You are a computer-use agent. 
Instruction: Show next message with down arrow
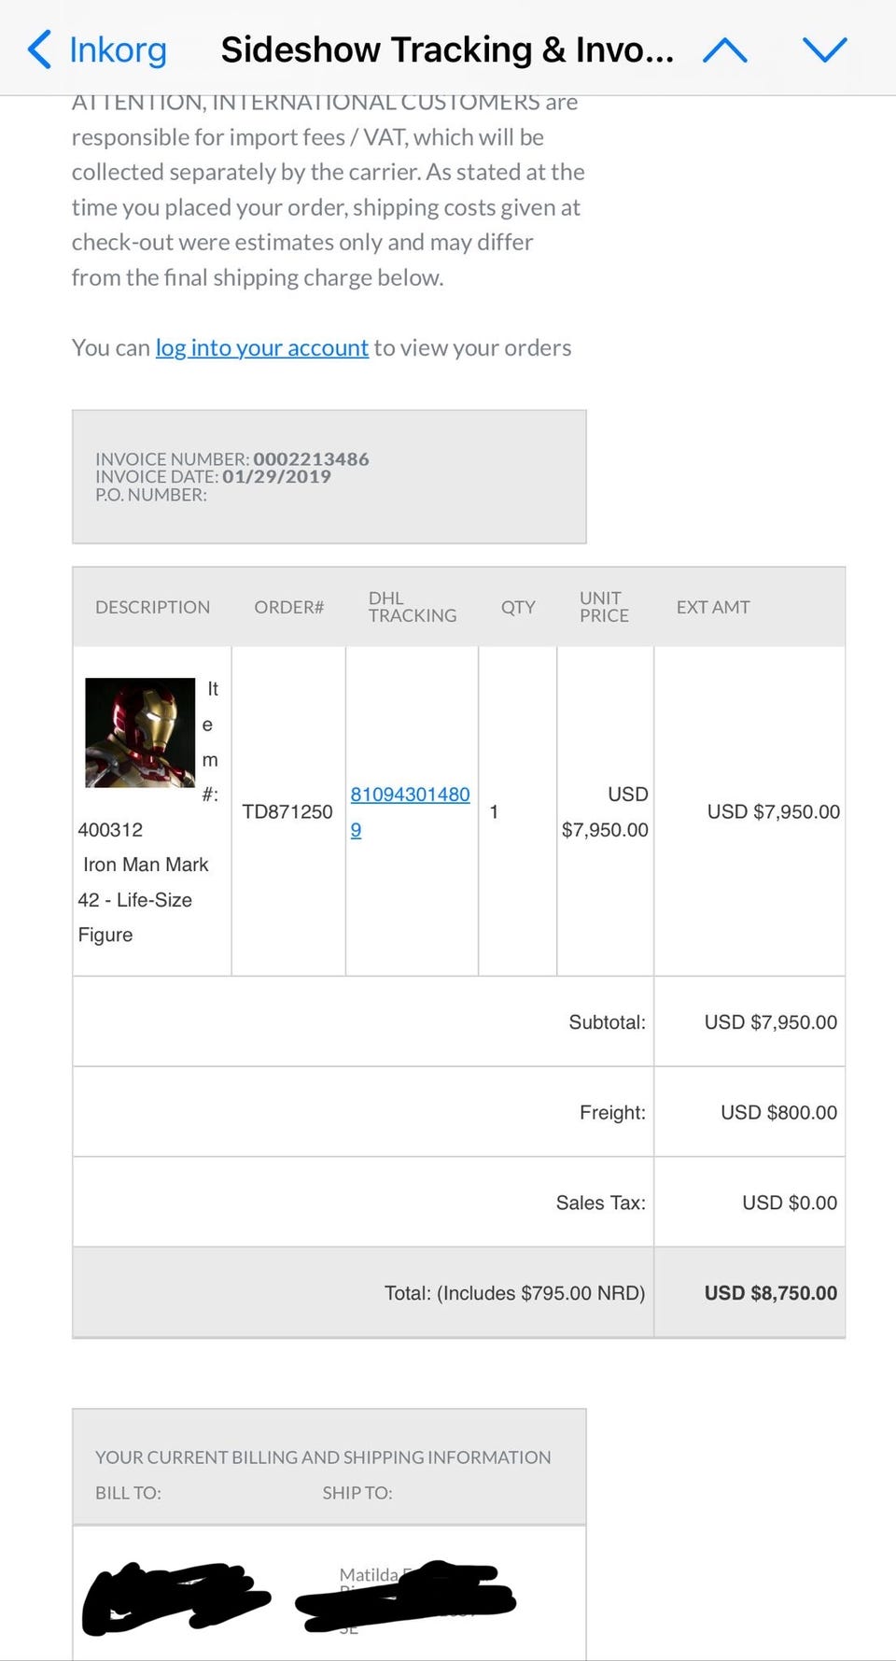[x=825, y=49]
